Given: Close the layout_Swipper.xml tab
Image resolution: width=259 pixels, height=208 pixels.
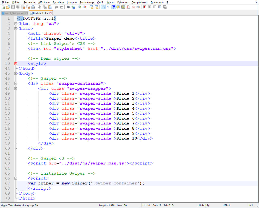Looking at the screenshot, I should click(x=27, y=13).
